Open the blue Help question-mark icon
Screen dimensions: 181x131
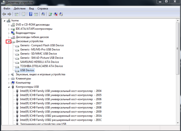pos(30,14)
